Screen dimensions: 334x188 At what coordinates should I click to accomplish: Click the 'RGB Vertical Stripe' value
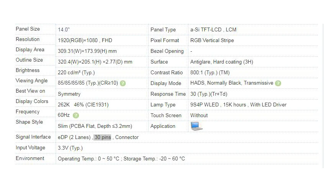click(x=212, y=41)
